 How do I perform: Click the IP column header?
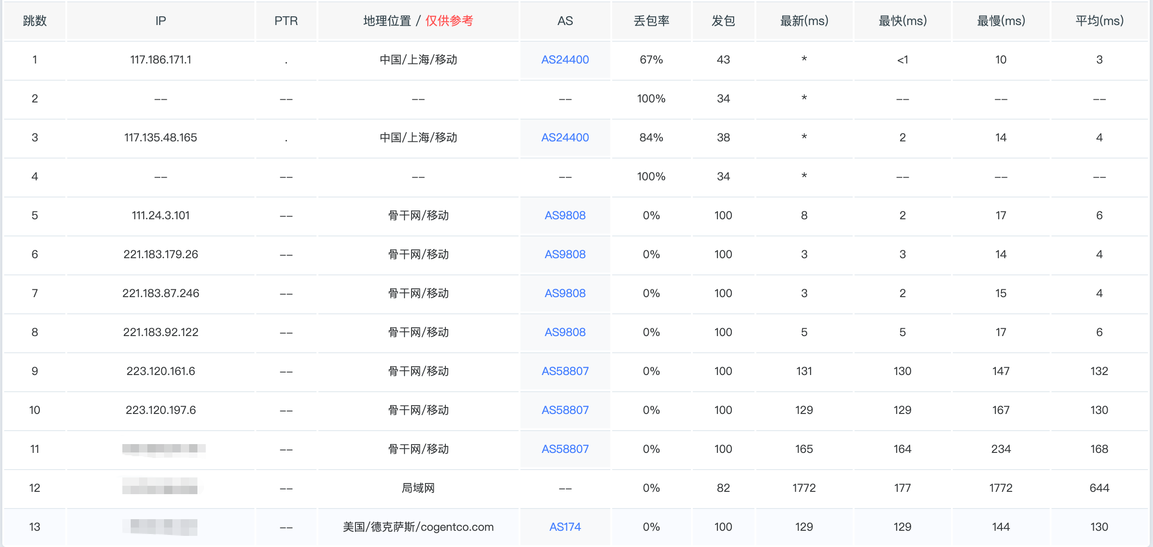pyautogui.click(x=160, y=21)
